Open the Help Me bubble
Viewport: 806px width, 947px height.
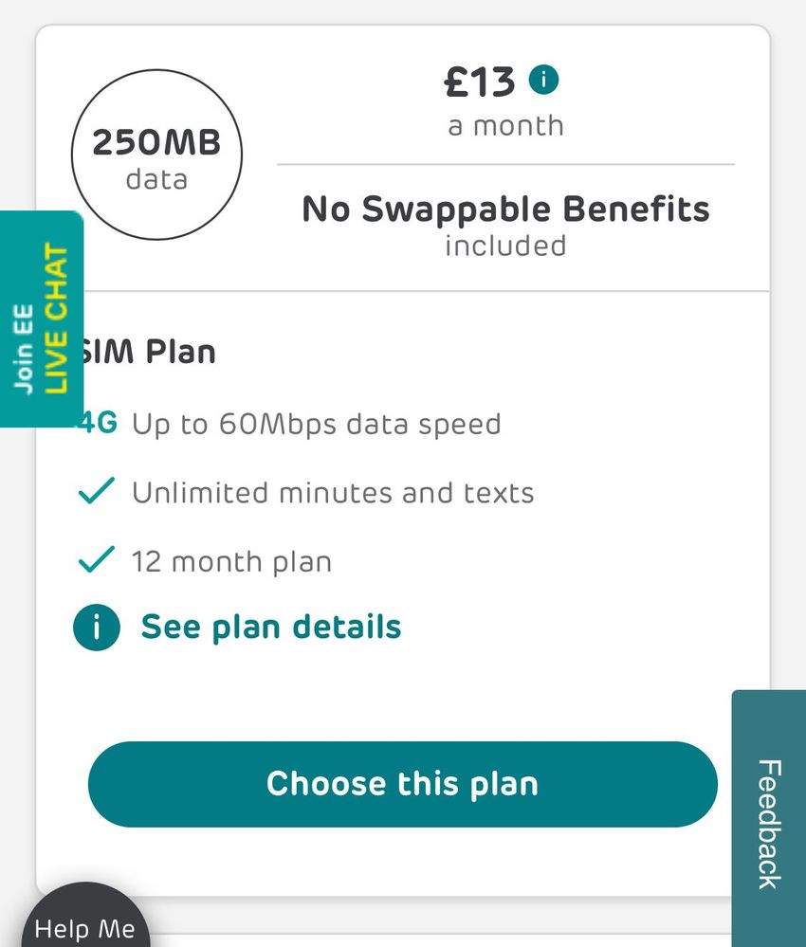pos(84,926)
